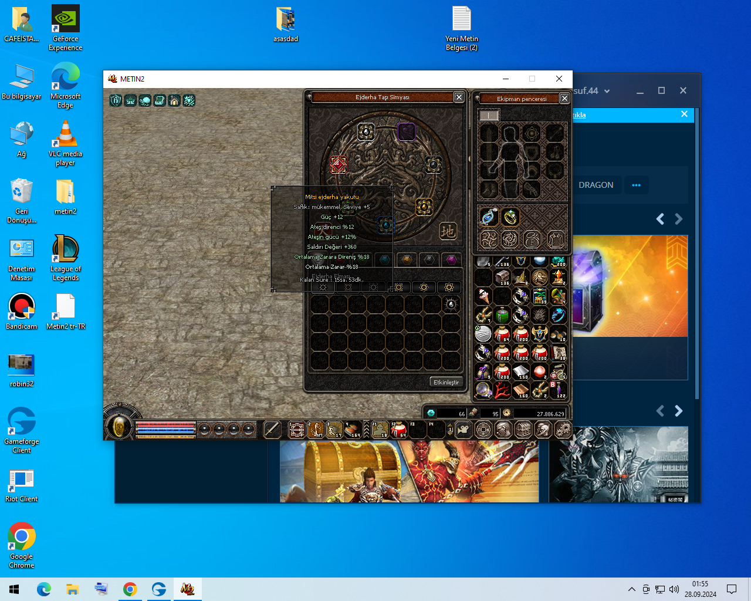
Task: Click the green potion bottle in inventory
Action: pos(502,315)
